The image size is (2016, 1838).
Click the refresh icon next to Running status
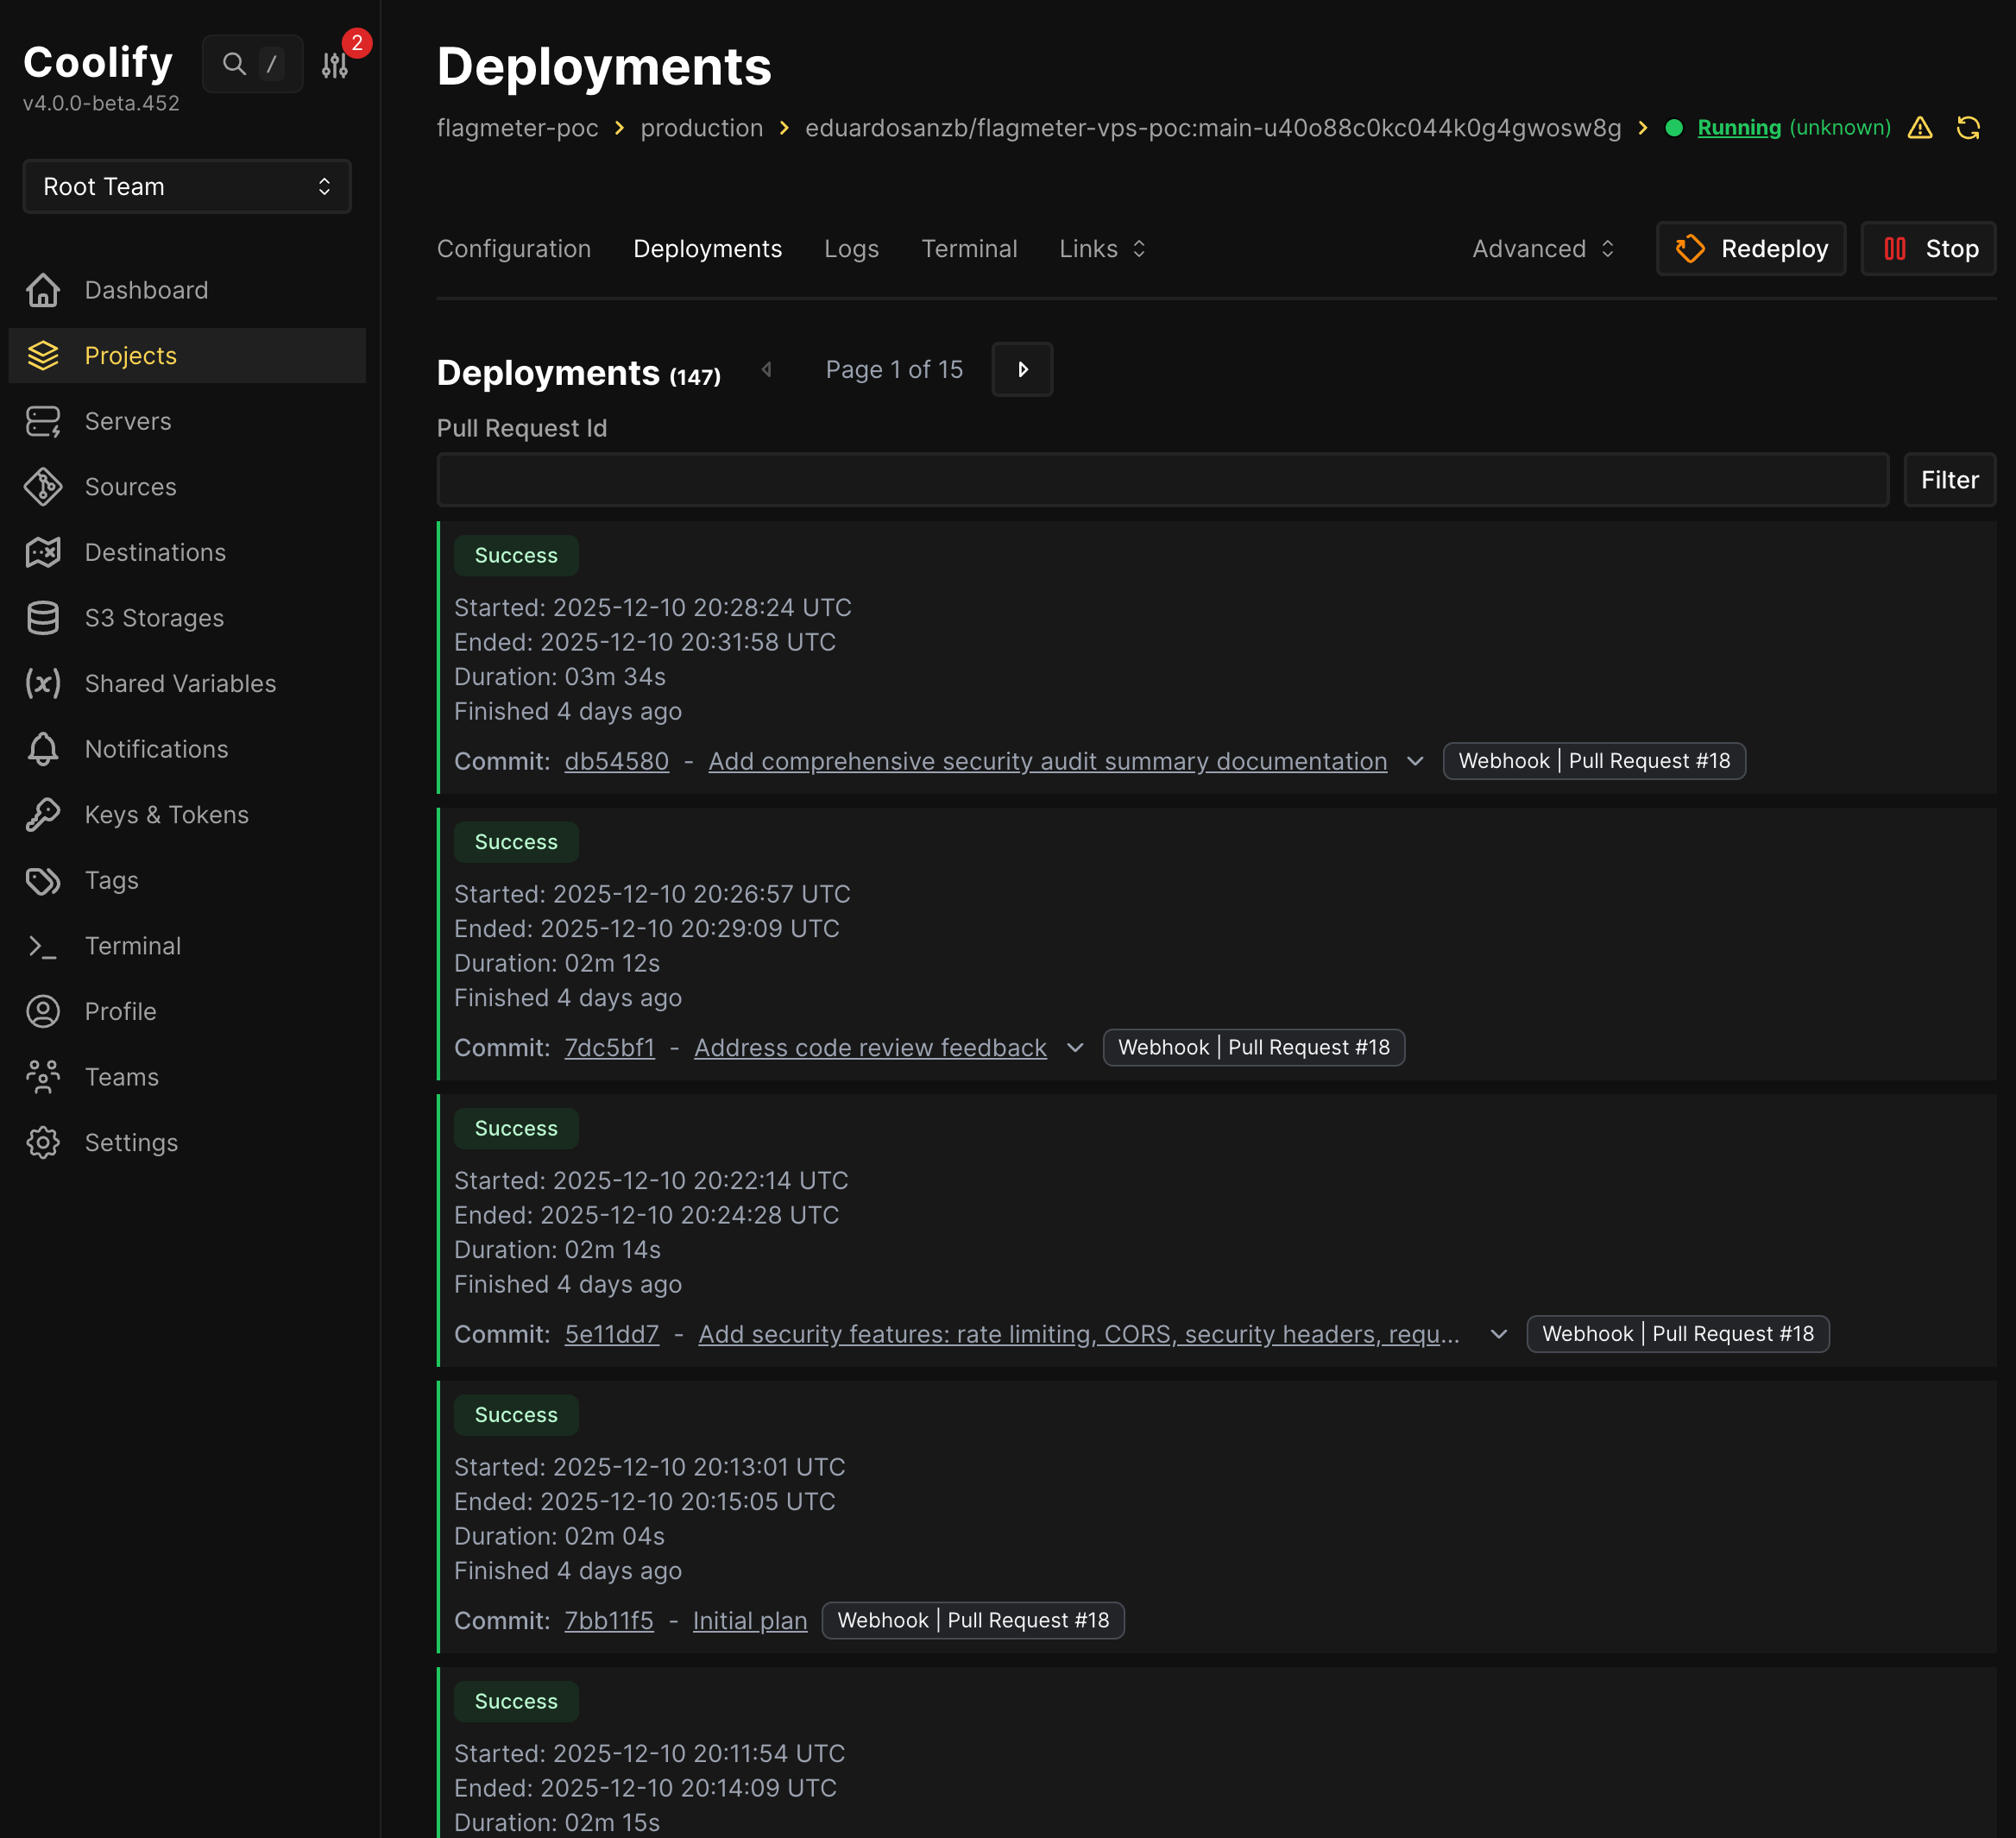(x=1968, y=128)
